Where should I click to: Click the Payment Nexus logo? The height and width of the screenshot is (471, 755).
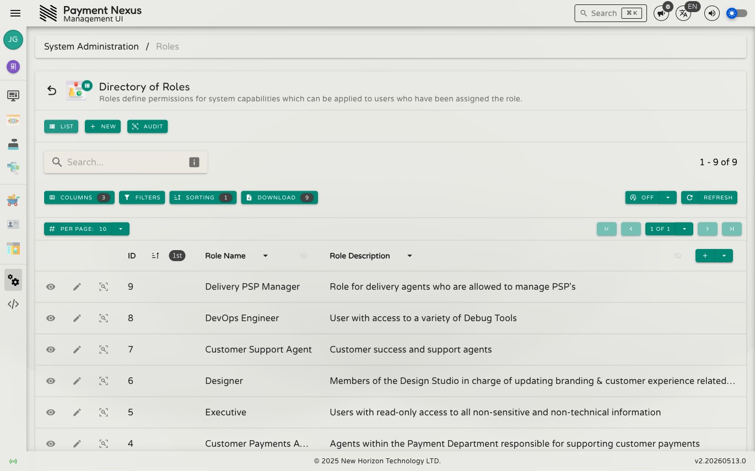[48, 13]
